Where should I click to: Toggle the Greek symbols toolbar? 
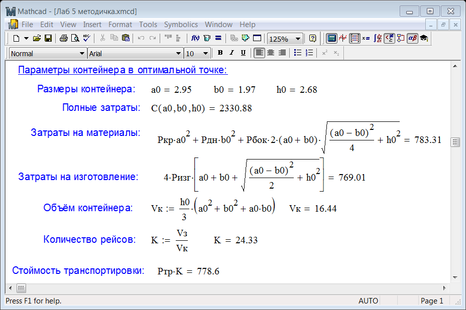(x=412, y=38)
